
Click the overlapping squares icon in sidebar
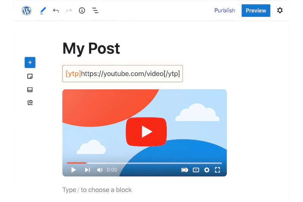click(x=30, y=102)
